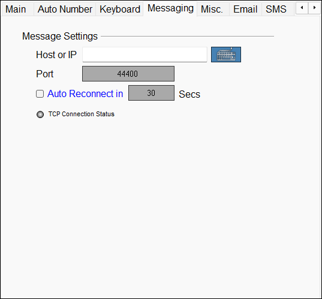Click the Host or IP label
The height and width of the screenshot is (299, 322).
click(x=56, y=55)
